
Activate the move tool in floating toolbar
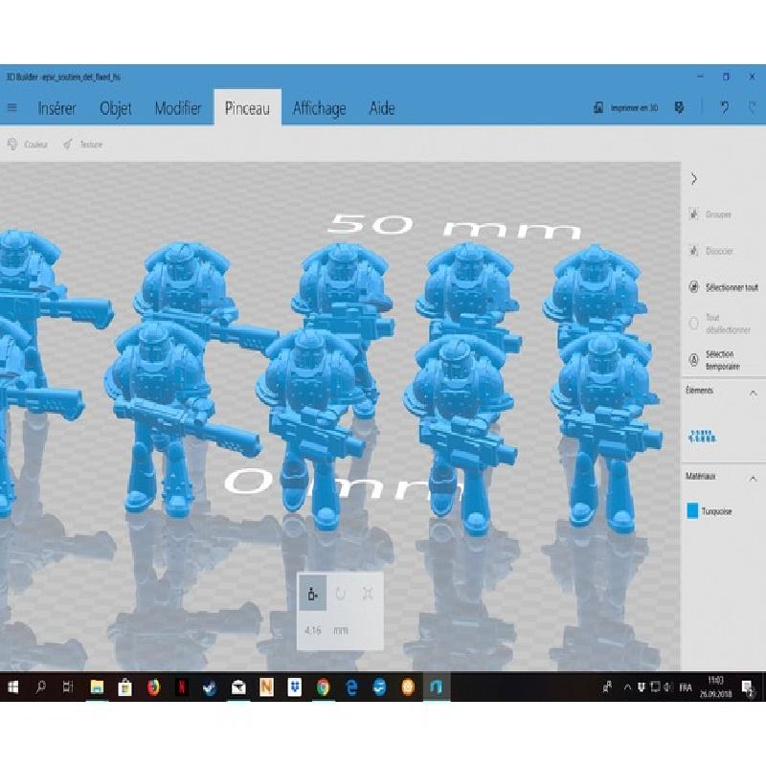tap(312, 595)
